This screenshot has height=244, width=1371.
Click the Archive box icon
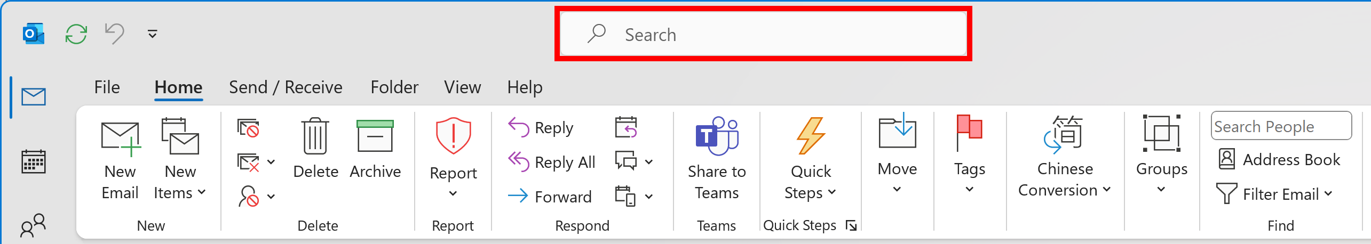tap(375, 149)
